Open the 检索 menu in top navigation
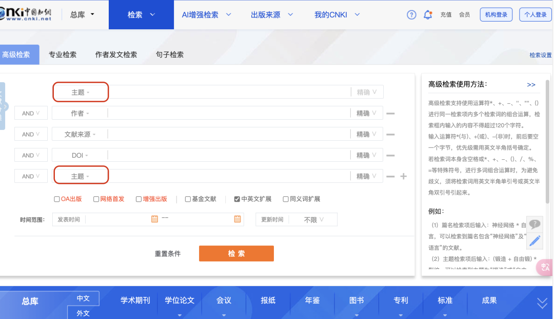Image resolution: width=554 pixels, height=319 pixels. pyautogui.click(x=142, y=14)
